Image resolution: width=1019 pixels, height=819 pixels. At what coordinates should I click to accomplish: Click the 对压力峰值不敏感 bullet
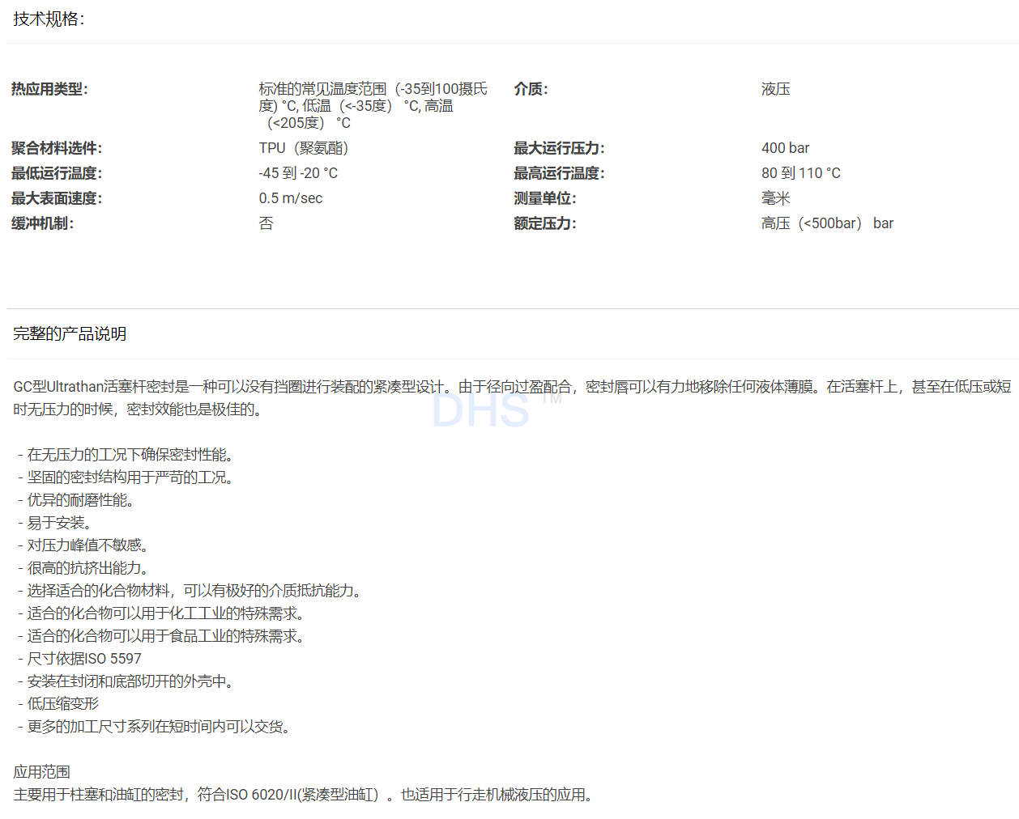83,545
